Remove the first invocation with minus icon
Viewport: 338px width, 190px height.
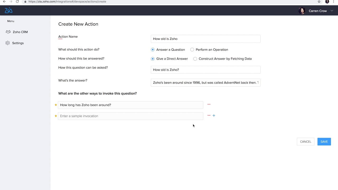pyautogui.click(x=209, y=104)
